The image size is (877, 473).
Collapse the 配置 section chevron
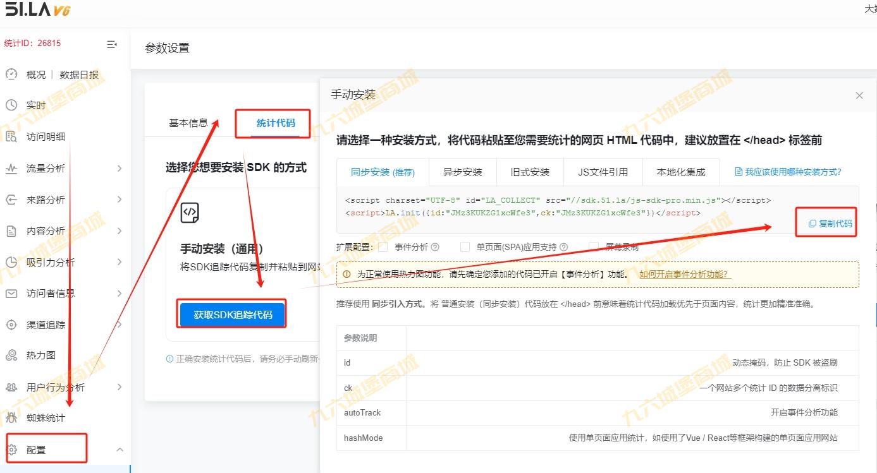pyautogui.click(x=120, y=450)
